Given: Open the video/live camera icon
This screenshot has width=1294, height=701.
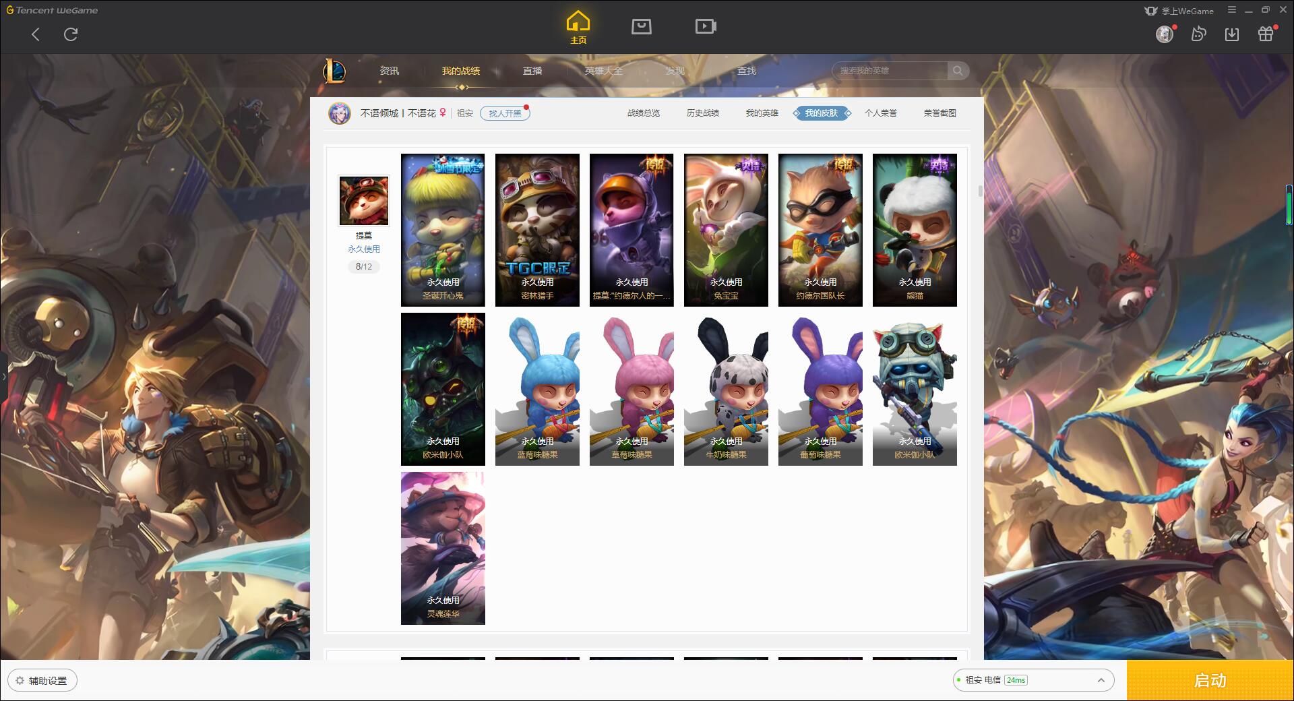Looking at the screenshot, I should point(706,26).
